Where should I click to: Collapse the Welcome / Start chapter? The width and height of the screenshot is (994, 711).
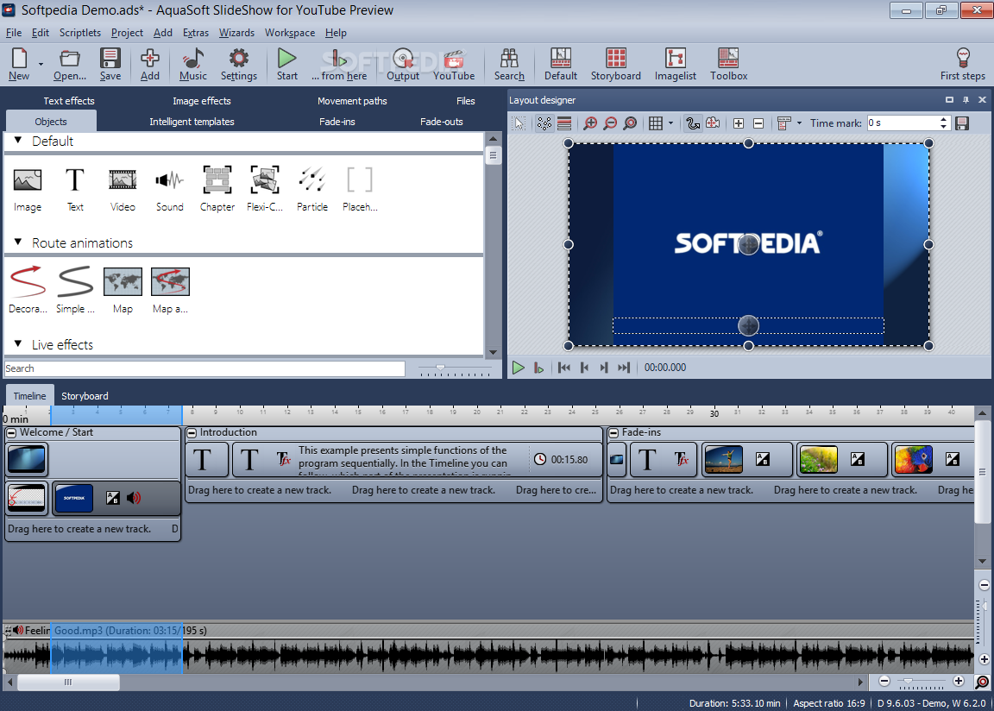click(x=11, y=433)
